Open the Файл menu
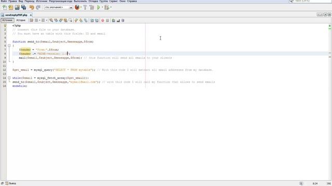Viewport: 332px width, 186px height. [x=4, y=1]
